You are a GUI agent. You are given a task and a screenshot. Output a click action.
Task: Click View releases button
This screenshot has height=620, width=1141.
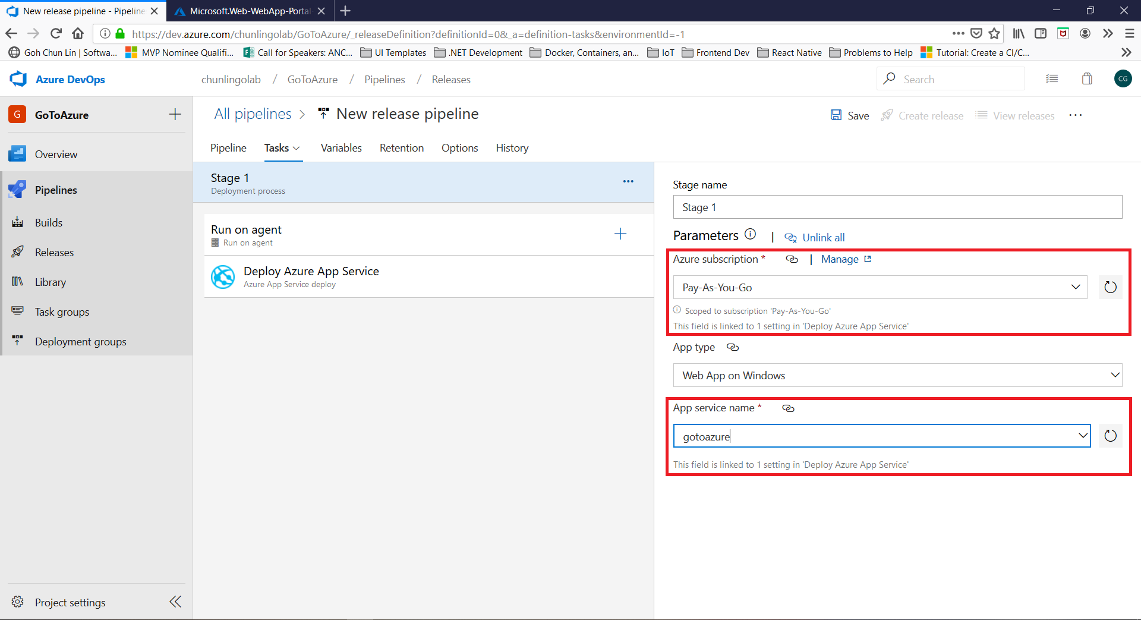(1015, 115)
